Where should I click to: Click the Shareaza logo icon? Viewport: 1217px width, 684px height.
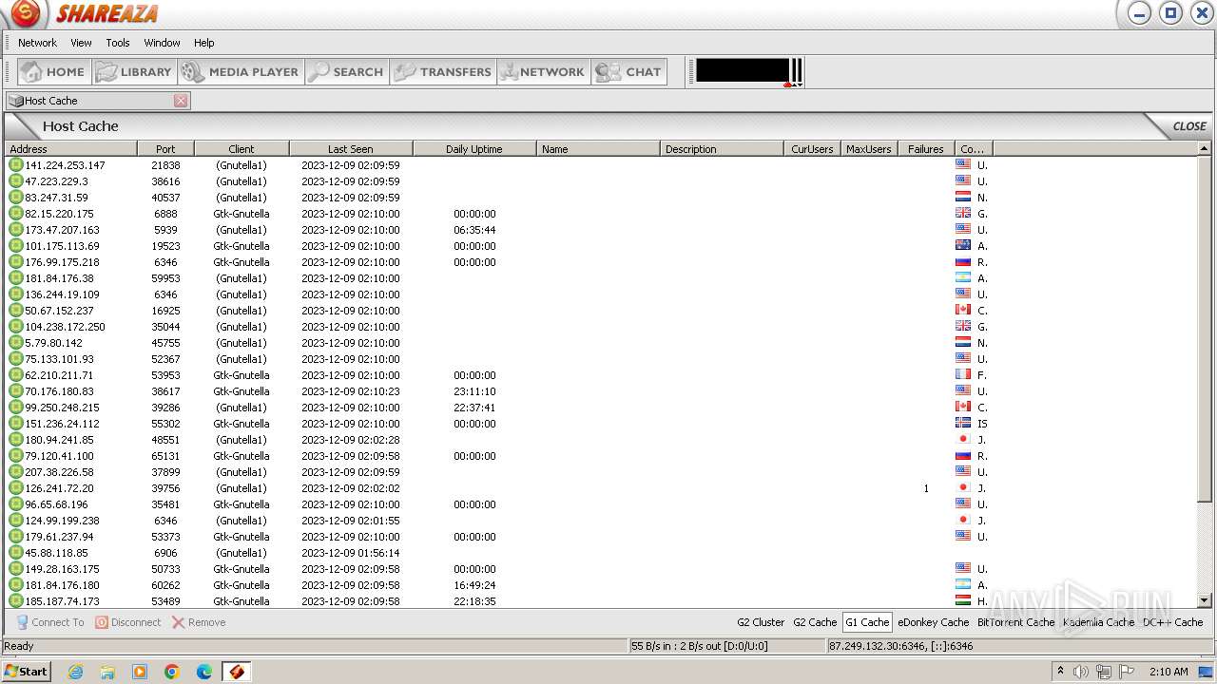(x=26, y=13)
